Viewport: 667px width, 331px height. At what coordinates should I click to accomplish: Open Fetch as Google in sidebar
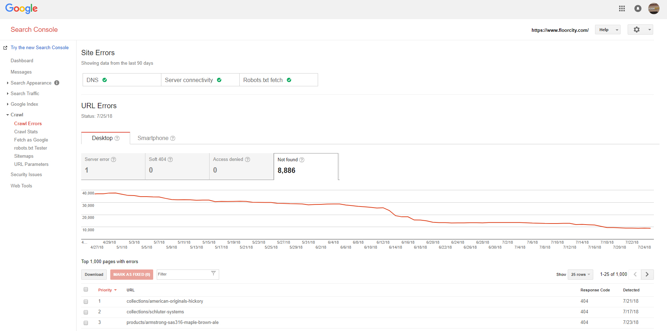pyautogui.click(x=31, y=140)
